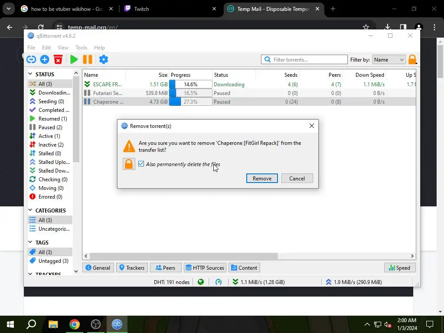Sort by Name column header
This screenshot has height=333, width=444.
click(x=104, y=75)
